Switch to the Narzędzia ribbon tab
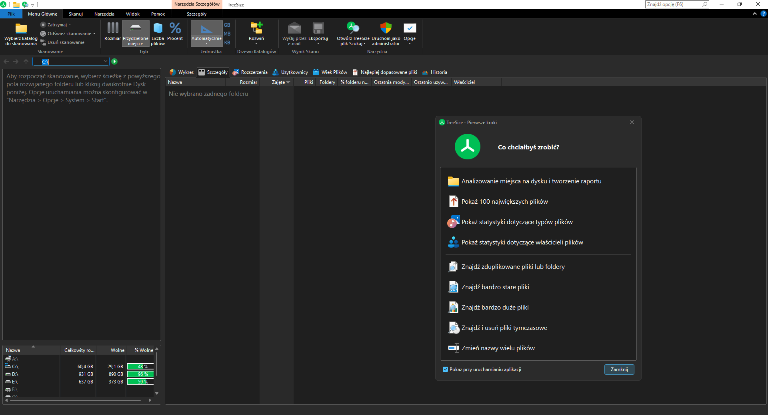 (x=104, y=14)
